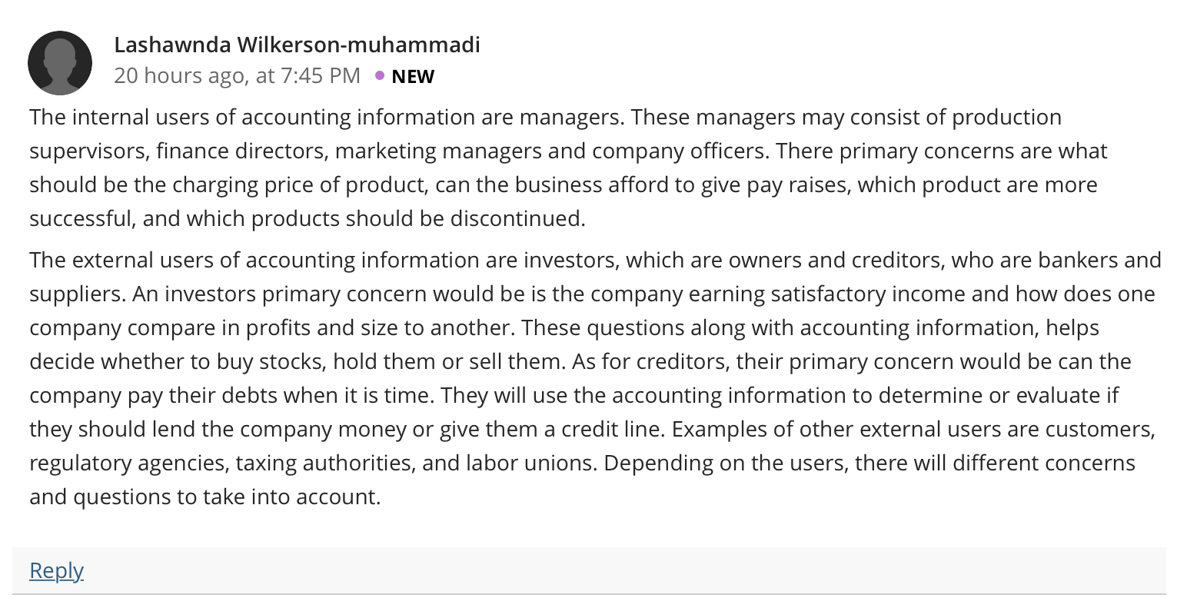Open Lashawnda Wilkerson-muhammadi's author name
The image size is (1187, 598).
[x=297, y=45]
